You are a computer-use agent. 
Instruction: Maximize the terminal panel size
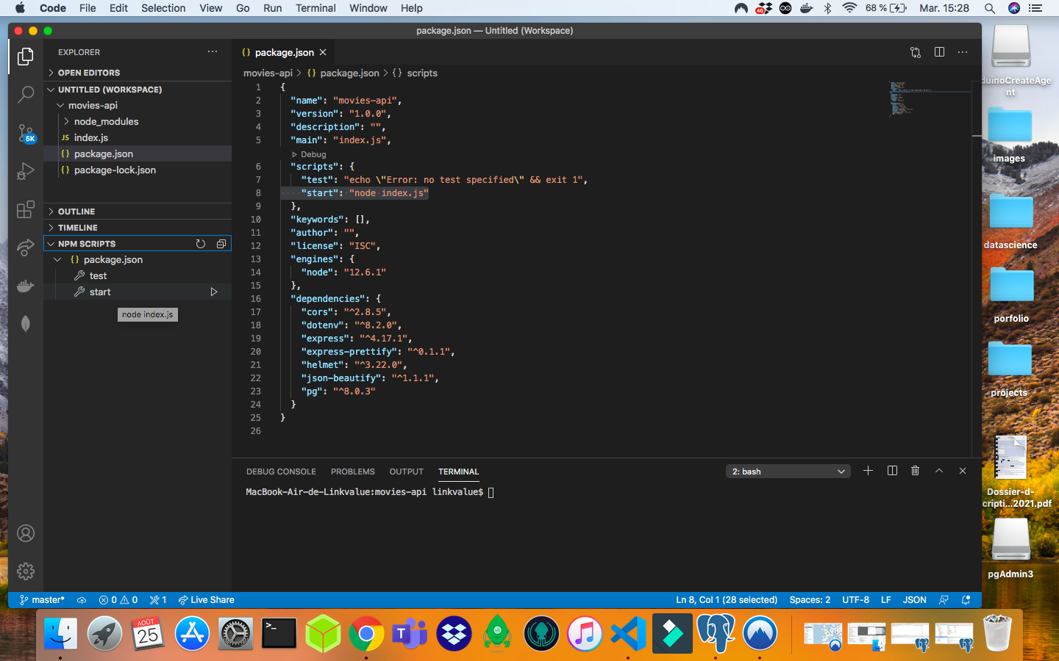(939, 471)
